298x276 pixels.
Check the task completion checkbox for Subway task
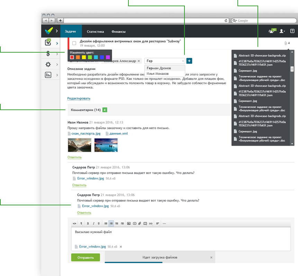tap(74, 43)
